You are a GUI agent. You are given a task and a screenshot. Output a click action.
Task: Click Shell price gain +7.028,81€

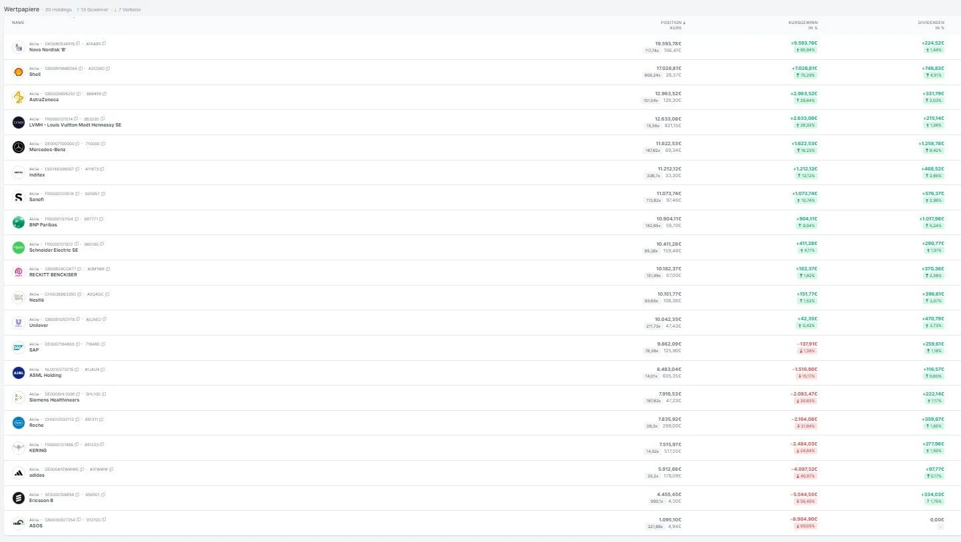coord(804,68)
